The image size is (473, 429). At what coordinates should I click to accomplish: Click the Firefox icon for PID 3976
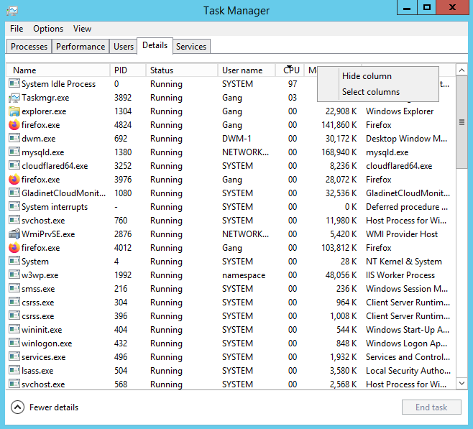point(14,180)
